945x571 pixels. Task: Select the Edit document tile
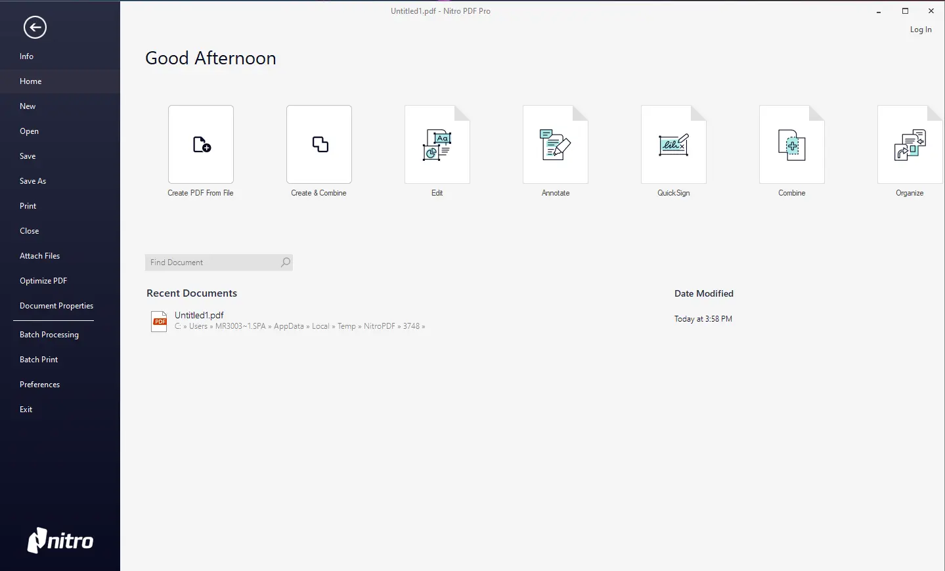tap(437, 144)
